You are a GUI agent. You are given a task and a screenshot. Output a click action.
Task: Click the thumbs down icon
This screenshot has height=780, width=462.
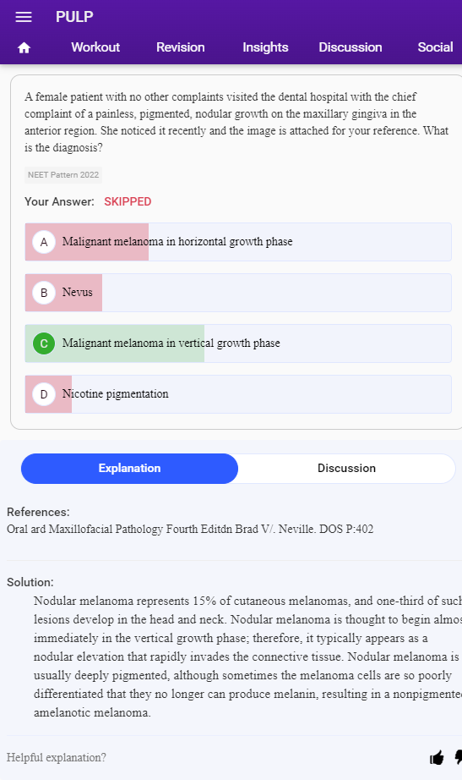tap(458, 758)
